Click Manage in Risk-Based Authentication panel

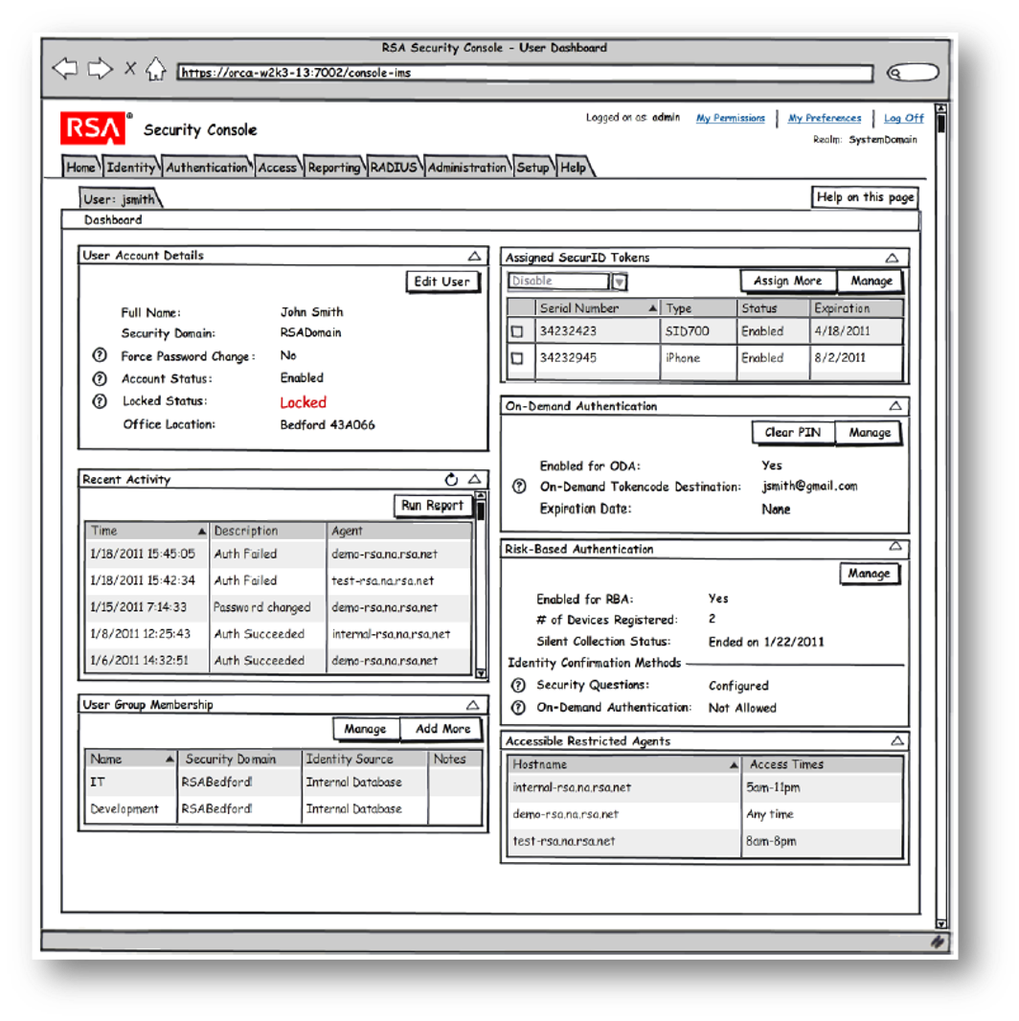(x=869, y=574)
